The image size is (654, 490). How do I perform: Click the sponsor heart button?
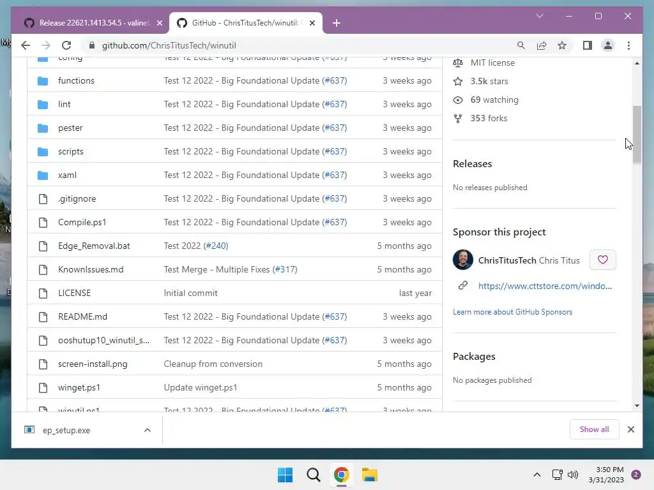click(x=603, y=260)
